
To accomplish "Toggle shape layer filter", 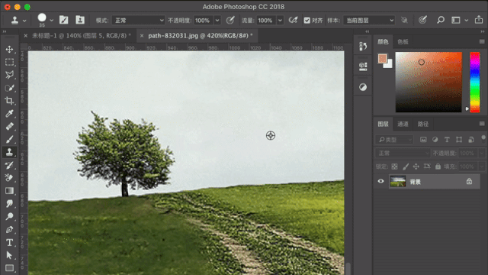I will click(x=459, y=140).
